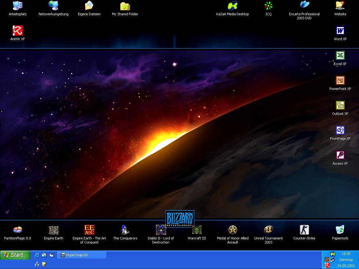This screenshot has width=359, height=269.
Task: Open Internet Explorer from Quick Launch
Action: click(x=37, y=255)
